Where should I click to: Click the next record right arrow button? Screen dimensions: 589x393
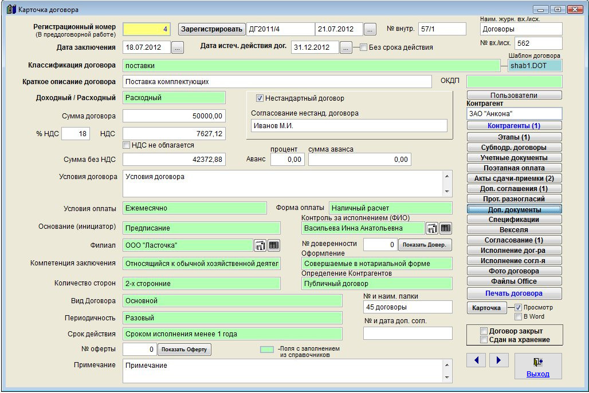tap(498, 360)
